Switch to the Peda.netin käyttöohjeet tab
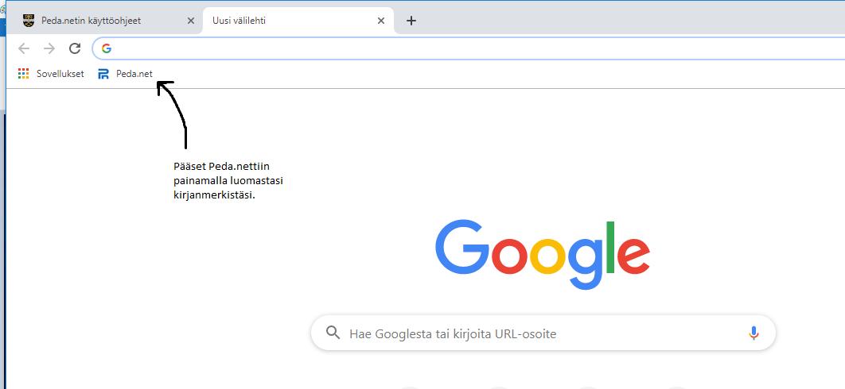The height and width of the screenshot is (389, 845). point(95,21)
